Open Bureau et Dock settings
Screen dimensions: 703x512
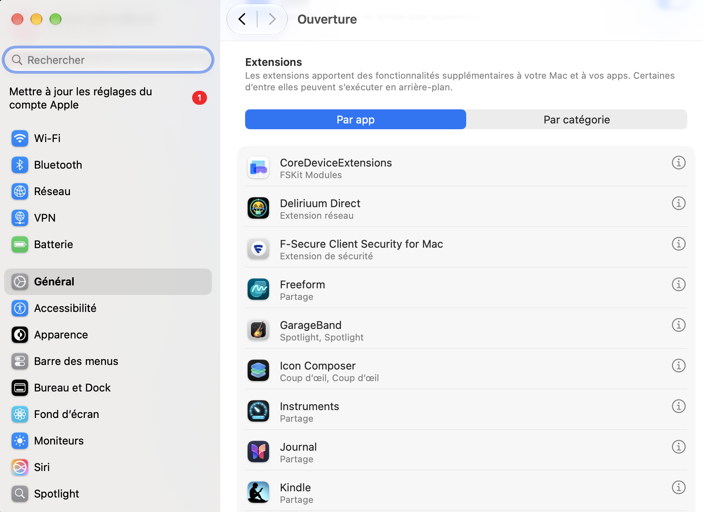click(108, 388)
